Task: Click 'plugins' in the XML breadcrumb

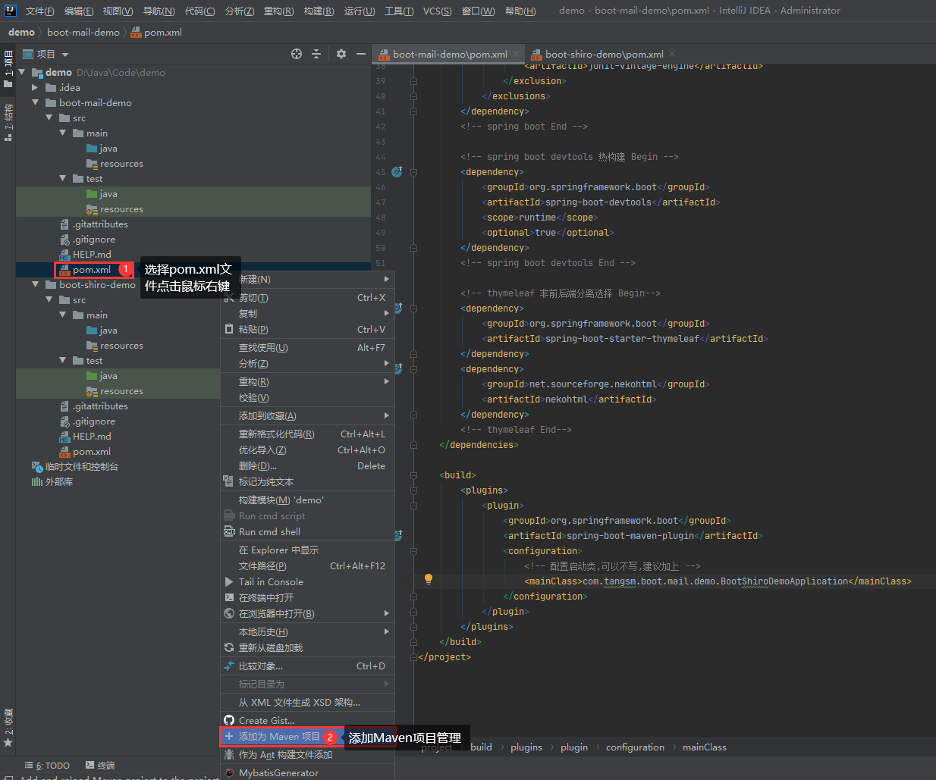Action: (526, 747)
